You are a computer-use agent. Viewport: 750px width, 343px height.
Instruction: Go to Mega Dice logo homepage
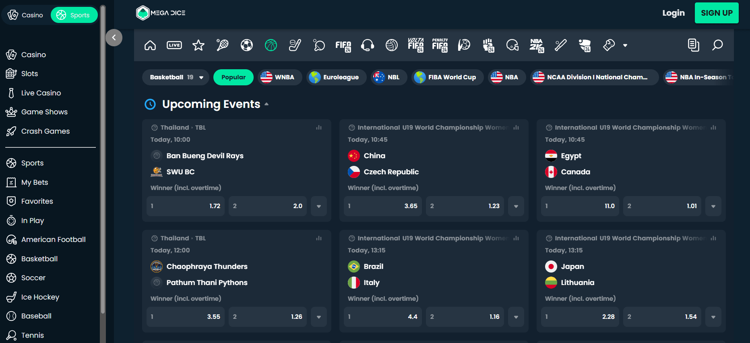[161, 13]
